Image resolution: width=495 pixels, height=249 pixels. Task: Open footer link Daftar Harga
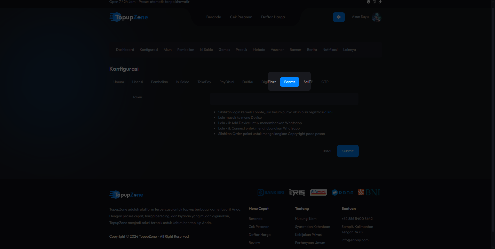260,235
